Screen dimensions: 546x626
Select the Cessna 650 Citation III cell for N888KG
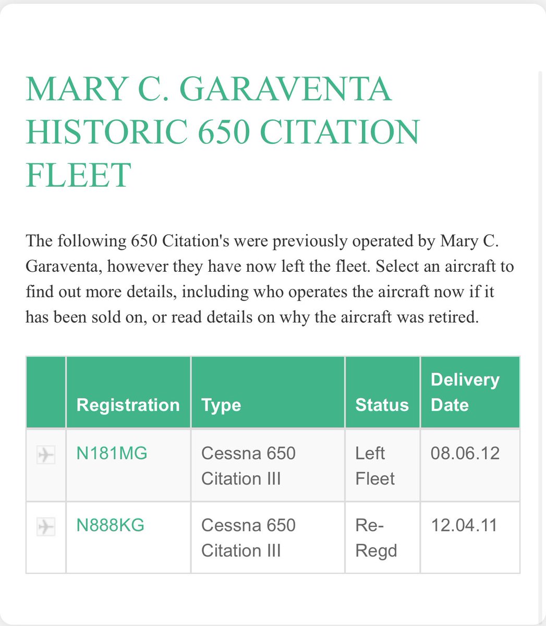248,537
